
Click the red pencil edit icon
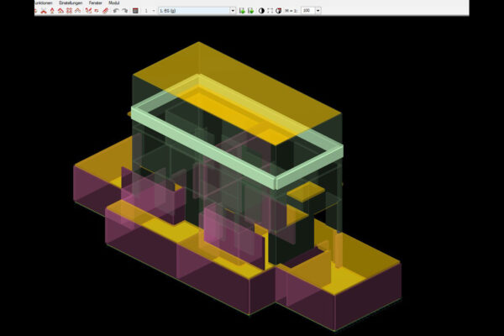tap(106, 11)
